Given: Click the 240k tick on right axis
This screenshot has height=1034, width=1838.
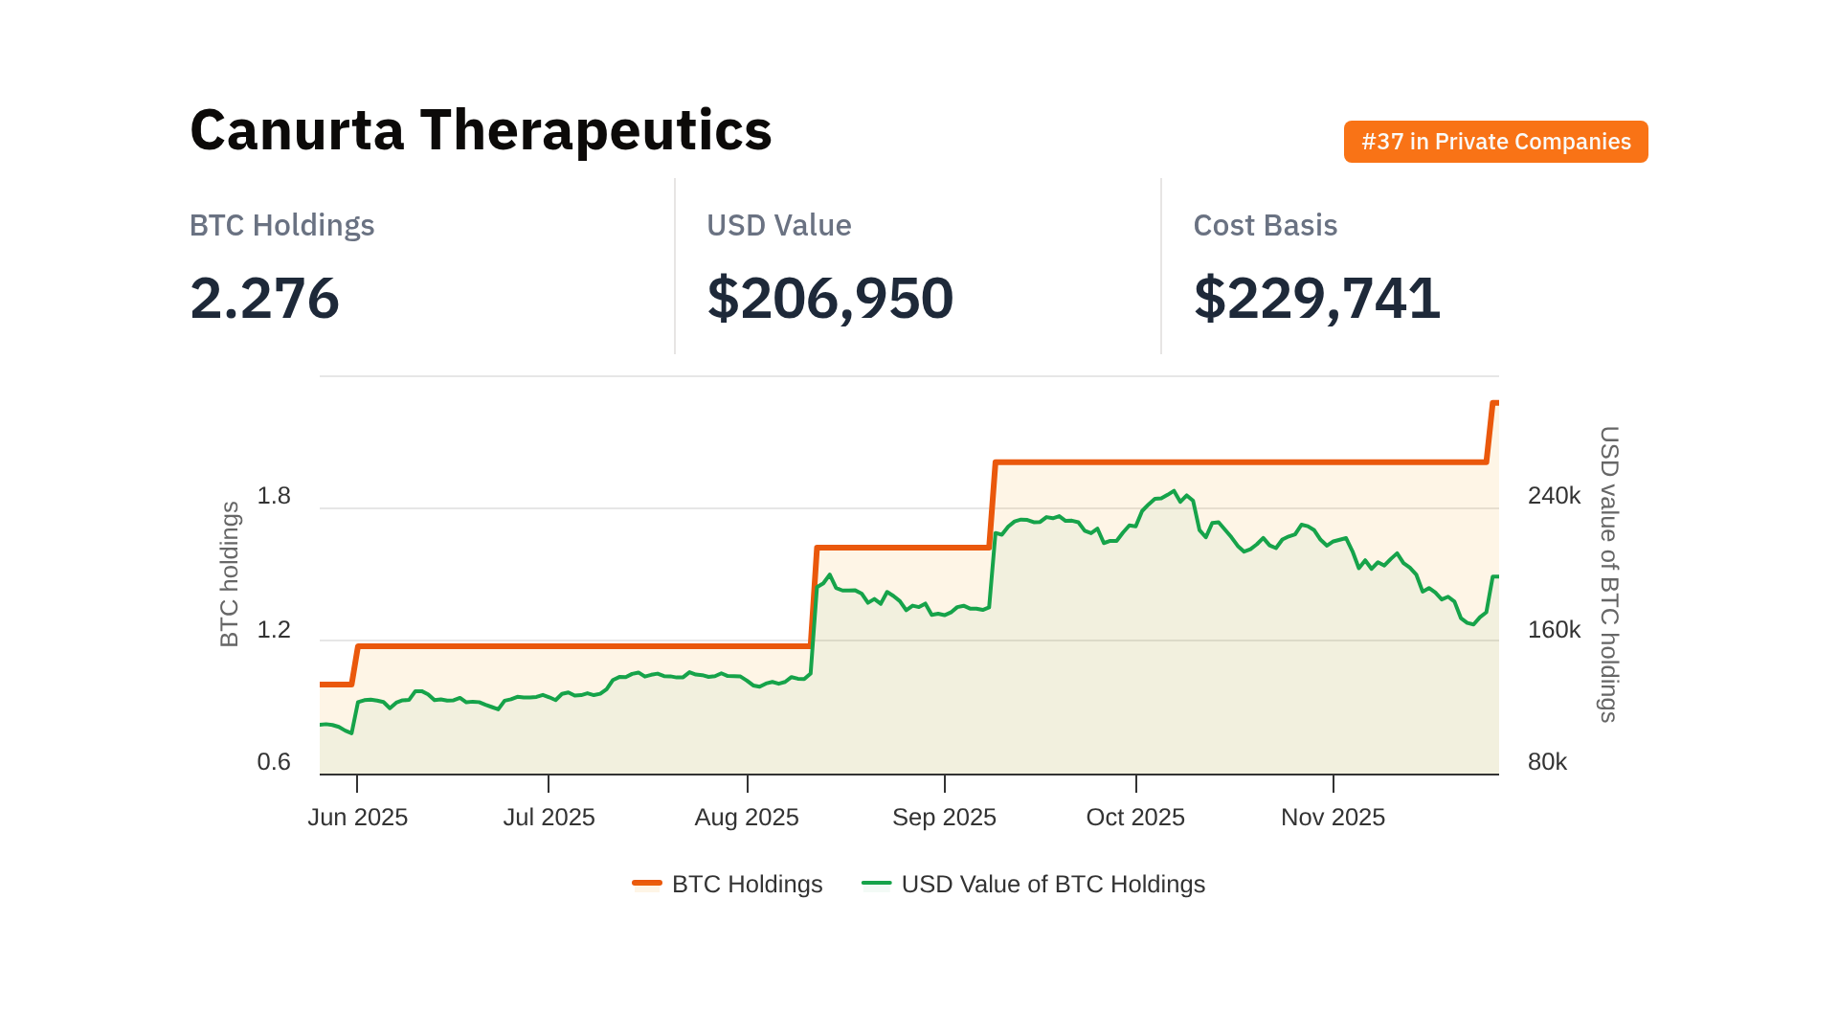Looking at the screenshot, I should click(x=1554, y=496).
